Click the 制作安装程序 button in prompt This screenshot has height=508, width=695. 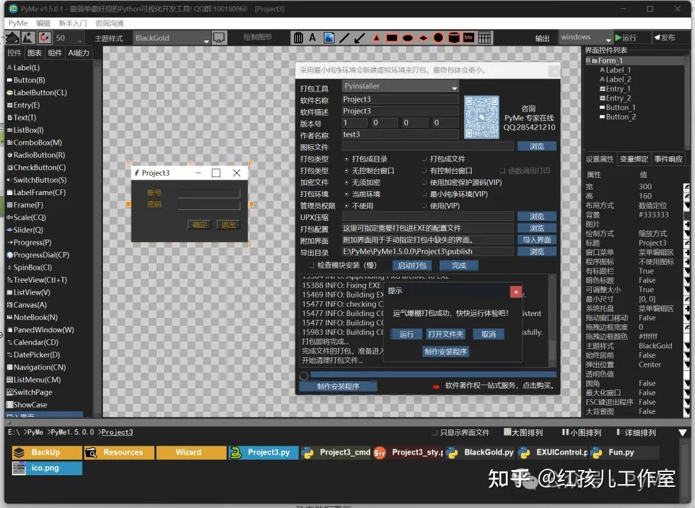point(447,352)
